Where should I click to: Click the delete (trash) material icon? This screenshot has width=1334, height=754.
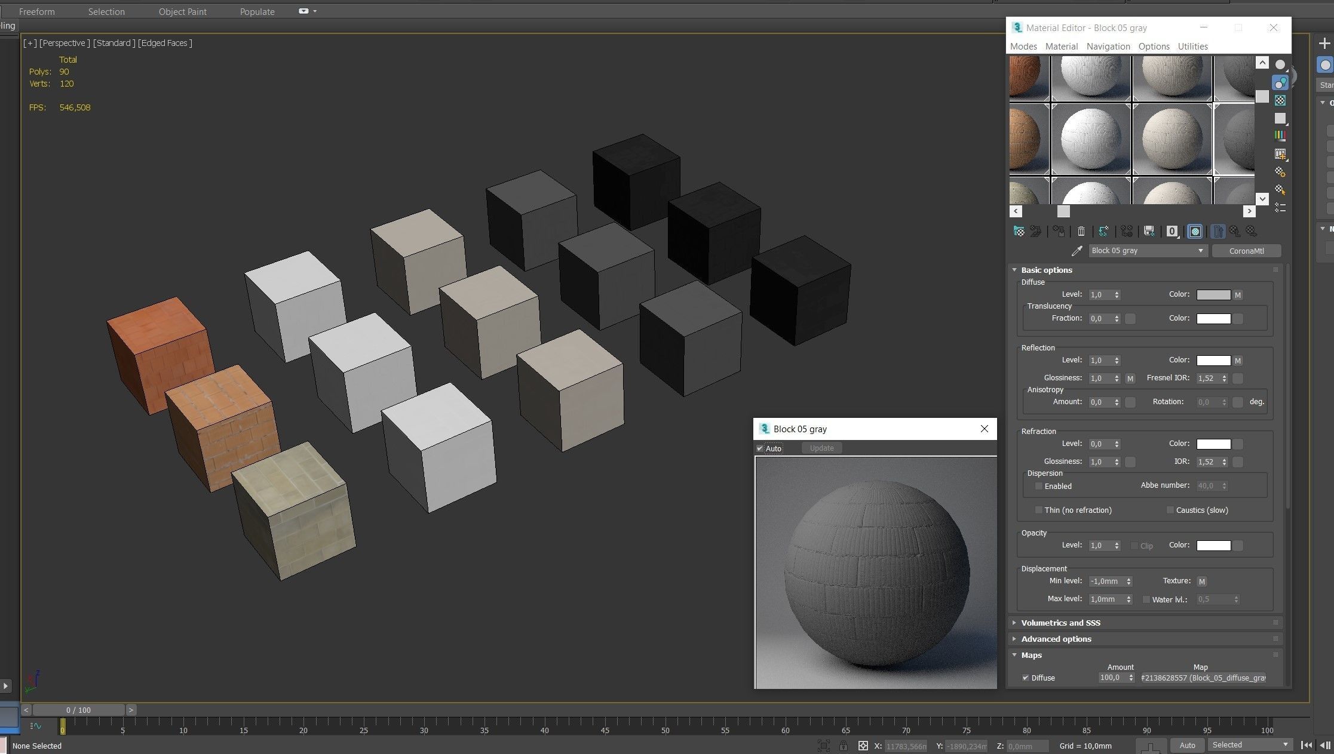[1081, 232]
